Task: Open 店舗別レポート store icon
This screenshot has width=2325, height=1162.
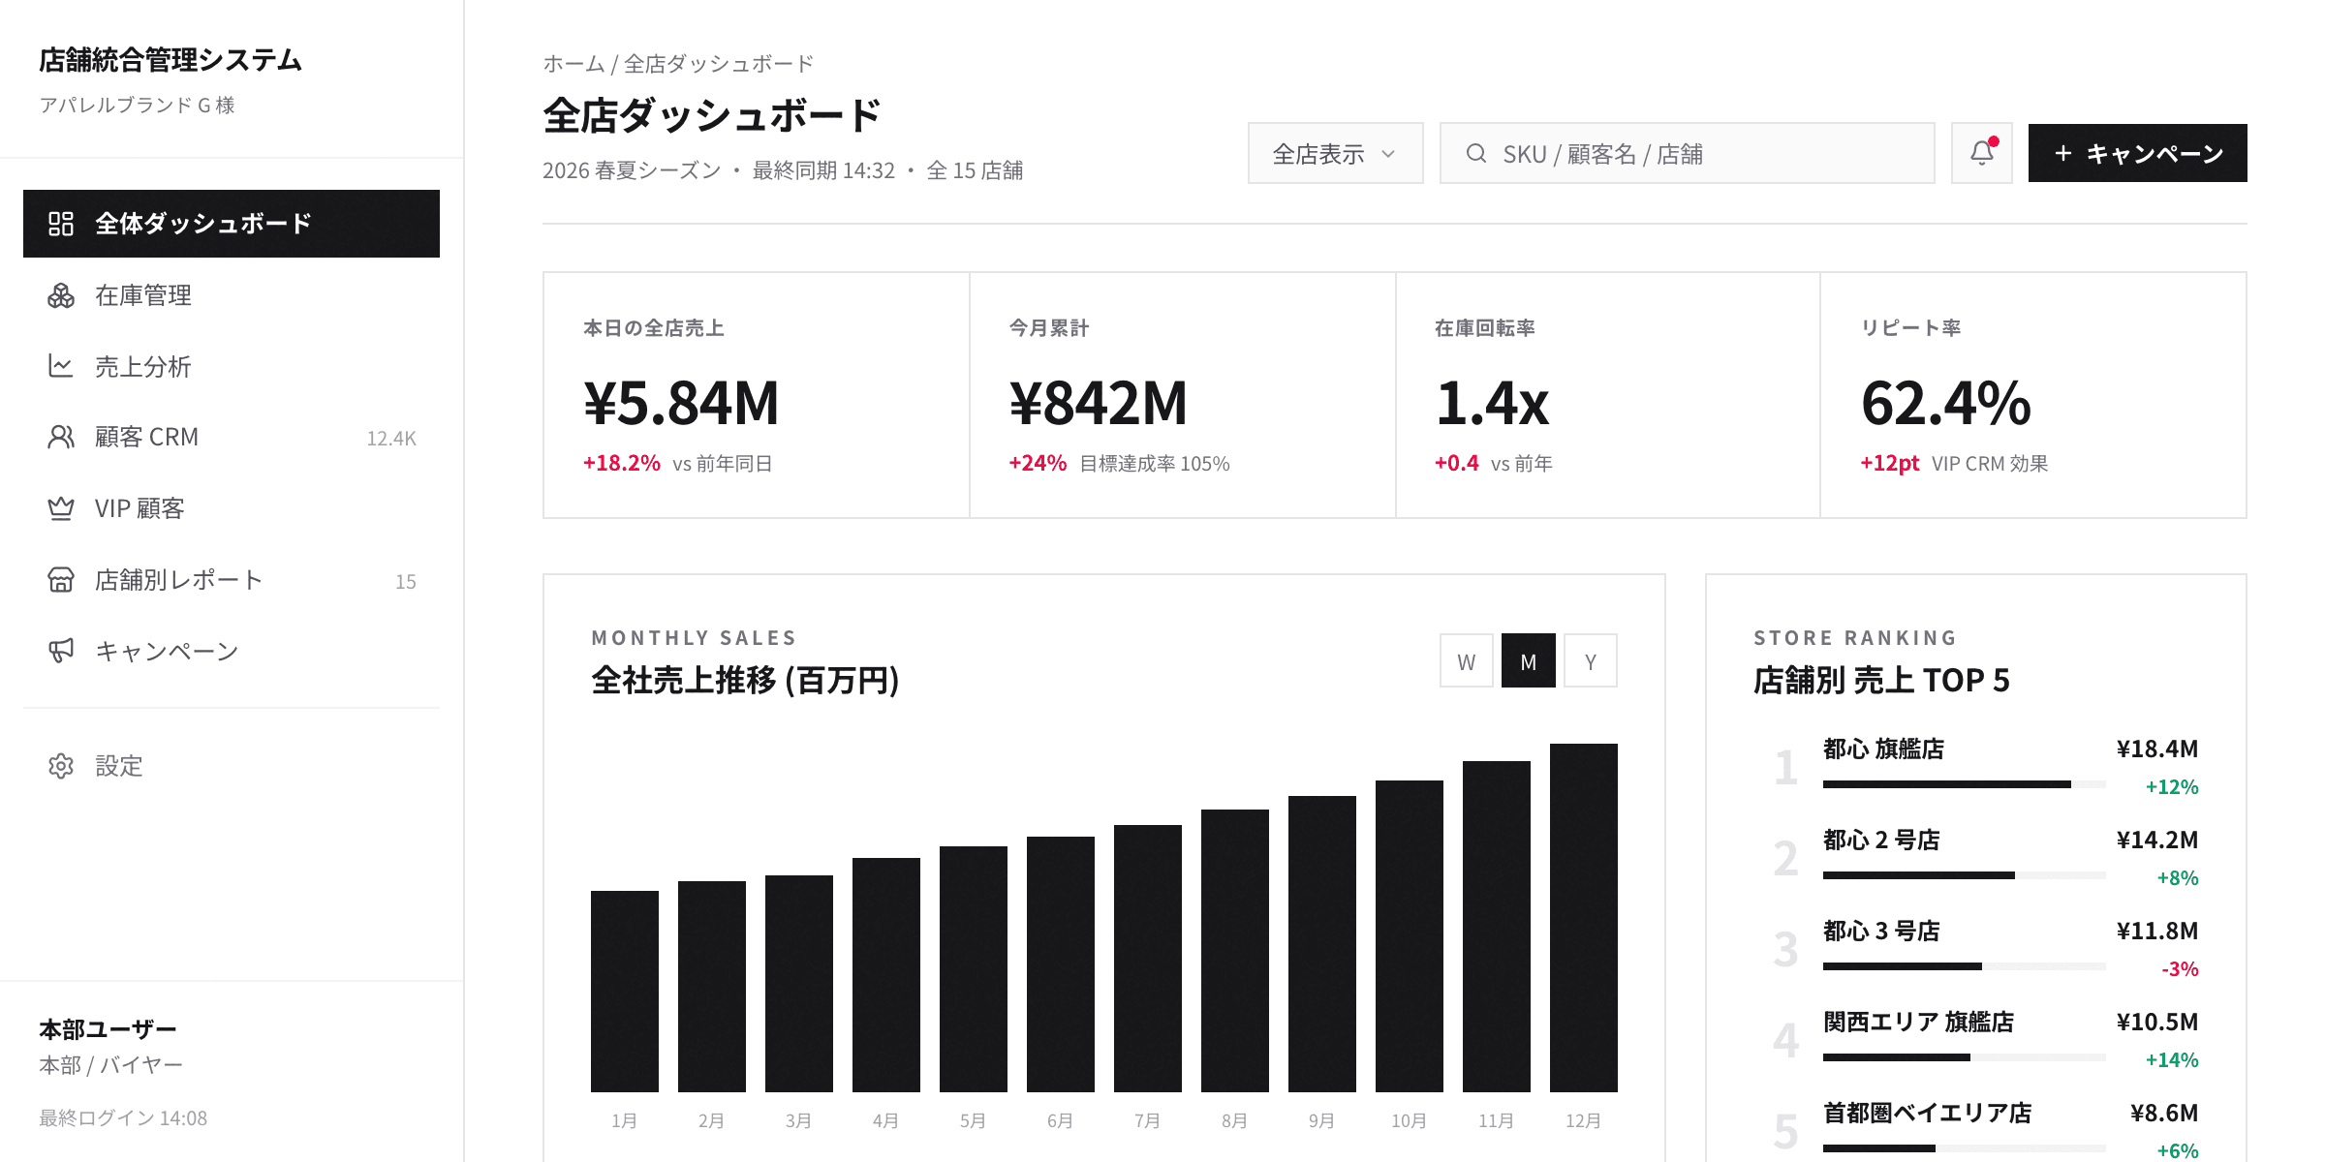Action: (x=62, y=579)
